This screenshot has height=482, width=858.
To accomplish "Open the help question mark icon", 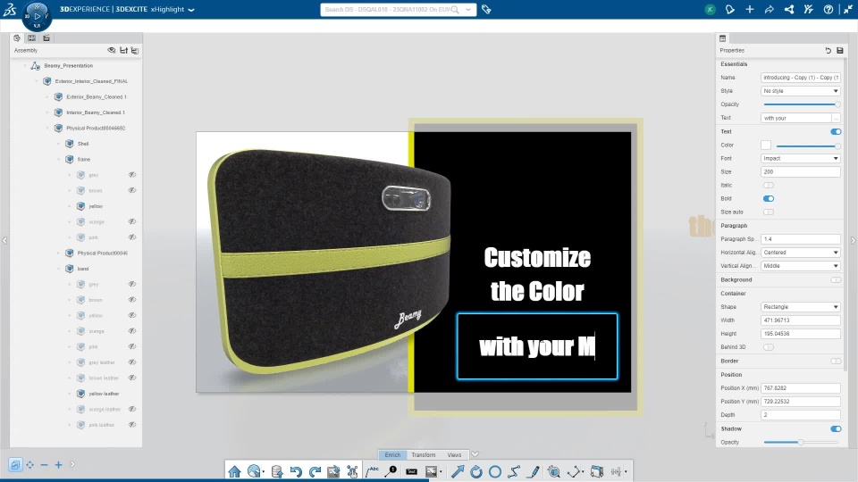I will pyautogui.click(x=829, y=9).
